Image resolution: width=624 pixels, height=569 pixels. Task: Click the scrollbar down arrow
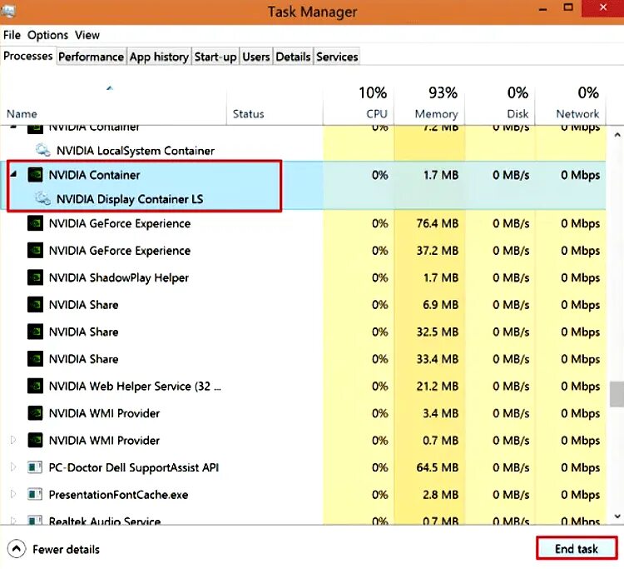[x=617, y=516]
